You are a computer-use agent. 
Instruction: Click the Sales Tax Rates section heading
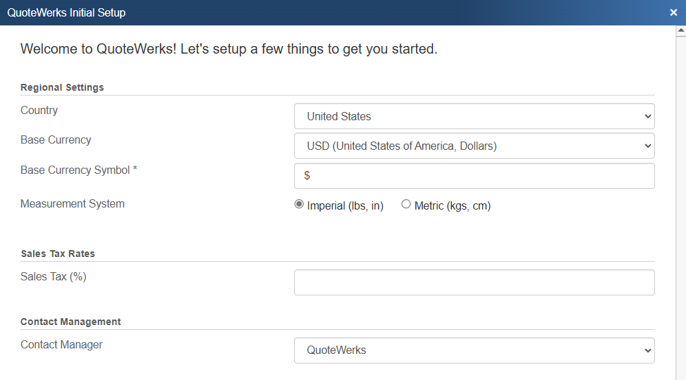(58, 254)
